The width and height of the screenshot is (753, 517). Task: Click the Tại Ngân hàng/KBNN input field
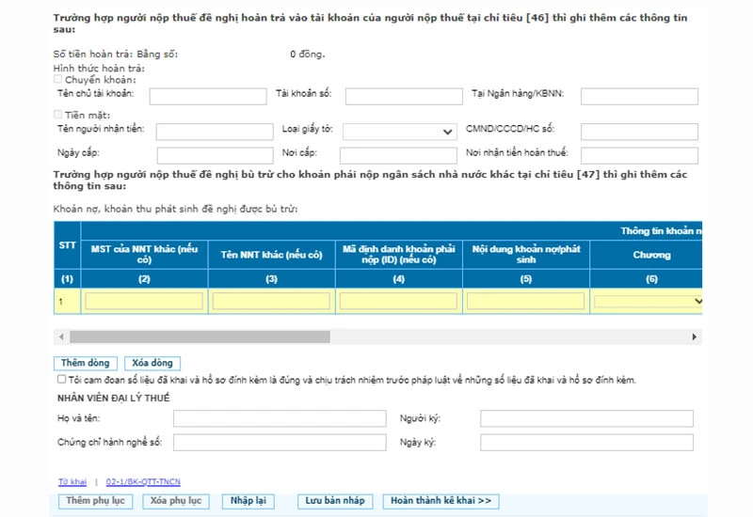tap(639, 96)
